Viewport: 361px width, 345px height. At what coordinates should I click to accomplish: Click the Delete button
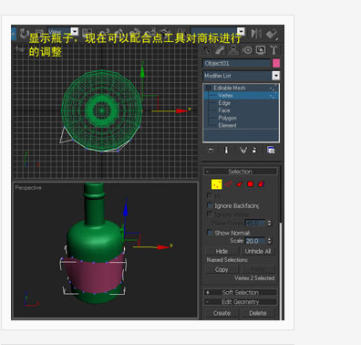(258, 313)
